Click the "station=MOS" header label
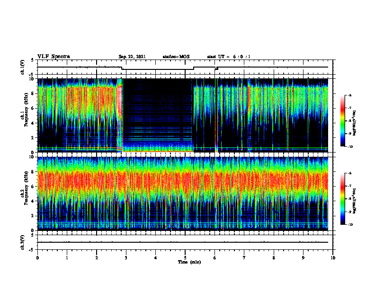The image size is (375, 289). tap(176, 57)
